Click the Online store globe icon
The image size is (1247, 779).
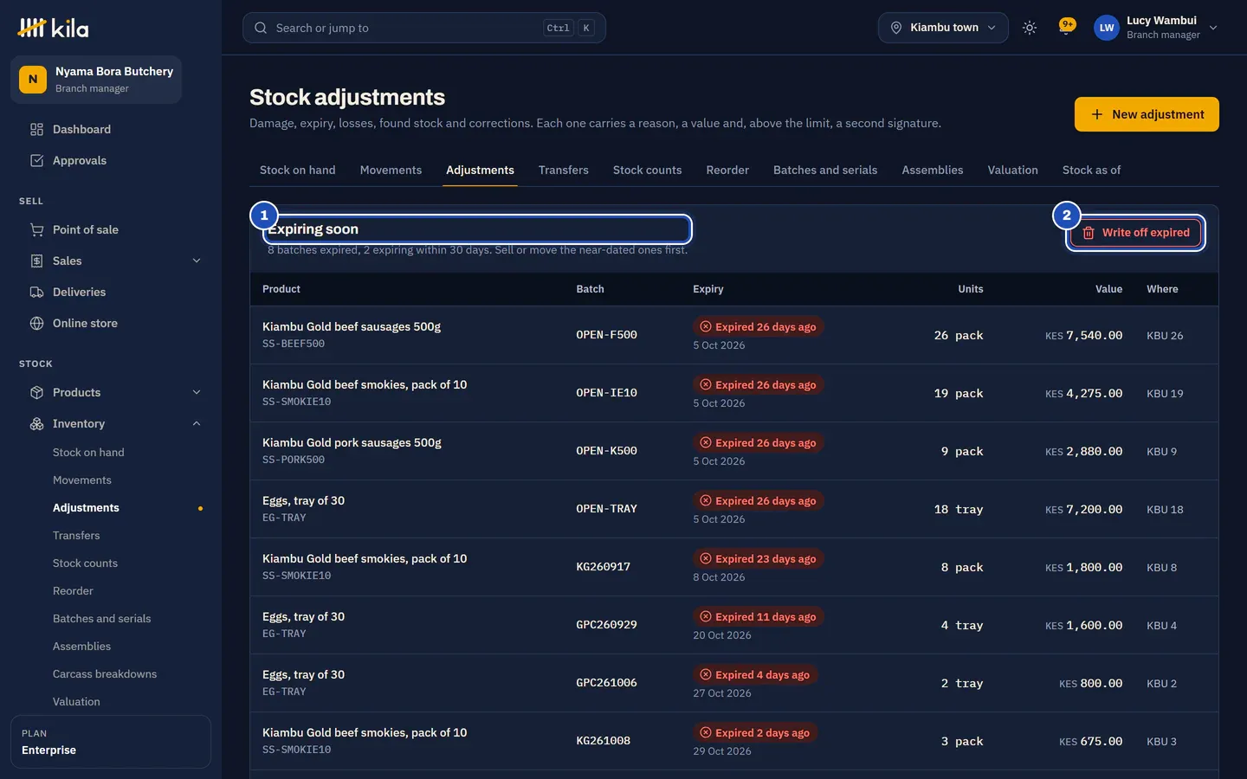click(x=36, y=324)
